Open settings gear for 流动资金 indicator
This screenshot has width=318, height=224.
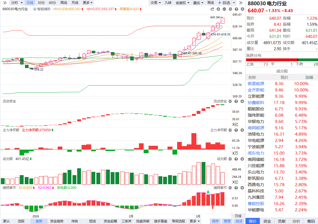click(230, 101)
